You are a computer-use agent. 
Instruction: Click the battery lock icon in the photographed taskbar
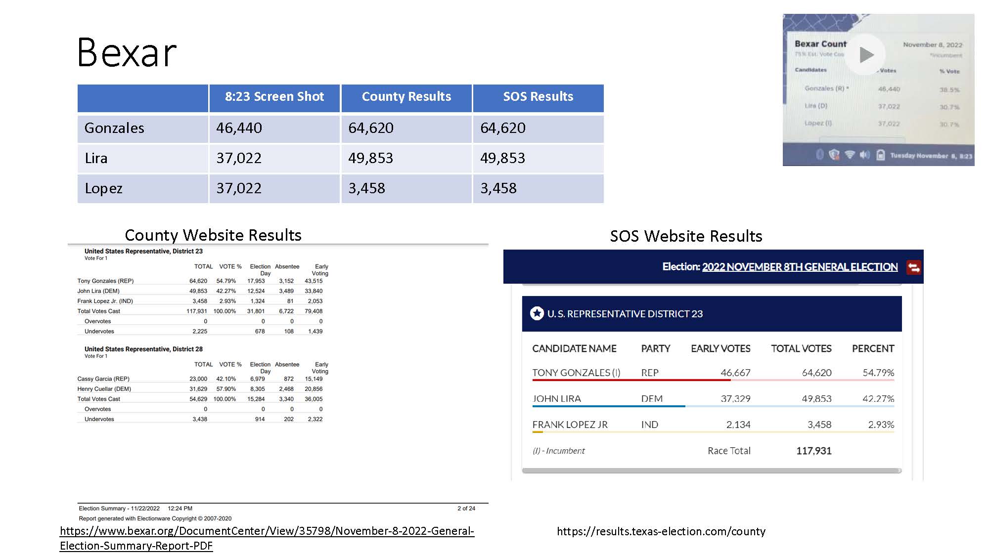click(880, 155)
